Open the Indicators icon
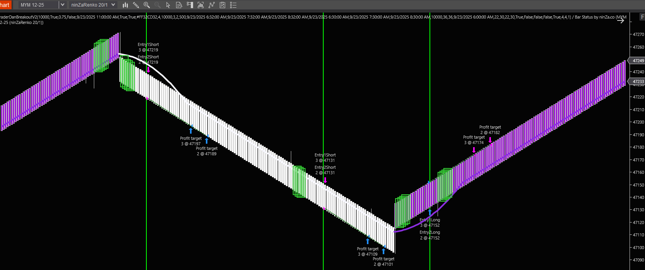This screenshot has height=270, width=645. coord(211,5)
